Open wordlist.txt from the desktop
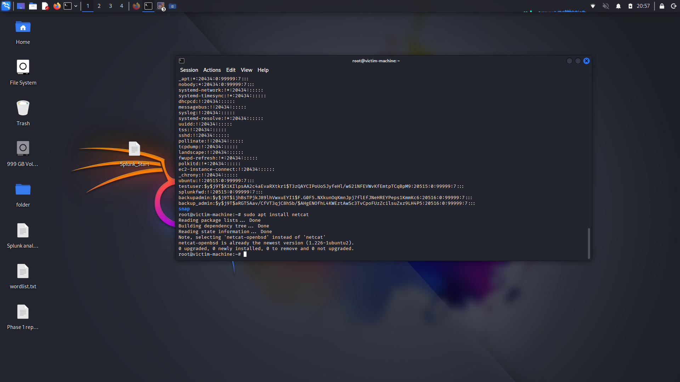 tap(23, 271)
